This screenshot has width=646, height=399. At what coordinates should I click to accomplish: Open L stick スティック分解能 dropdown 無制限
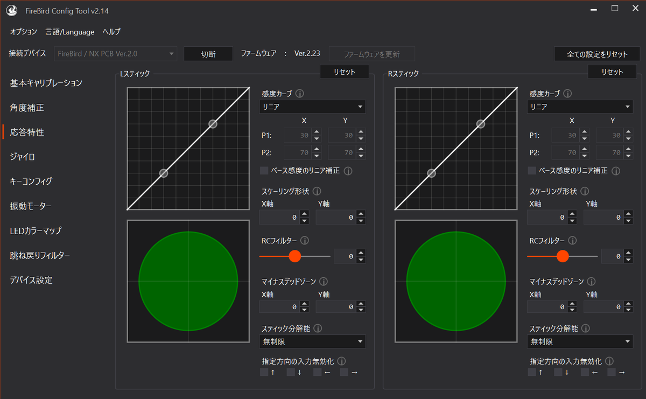(312, 341)
